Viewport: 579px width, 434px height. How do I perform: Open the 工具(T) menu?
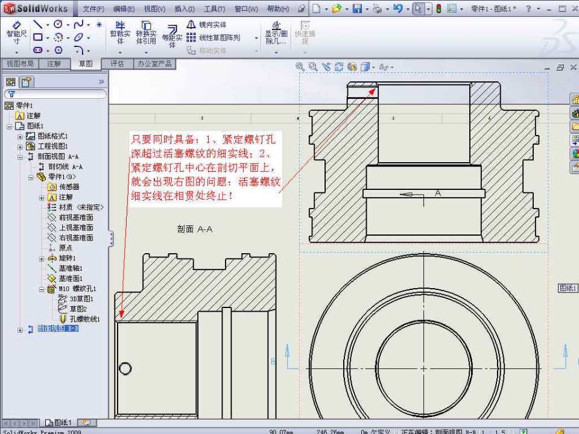[214, 8]
